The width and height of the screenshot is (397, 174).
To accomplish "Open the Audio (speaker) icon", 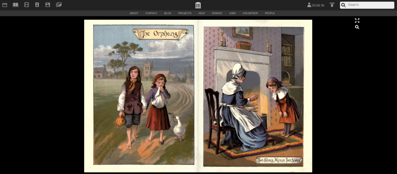I will (x=37, y=5).
